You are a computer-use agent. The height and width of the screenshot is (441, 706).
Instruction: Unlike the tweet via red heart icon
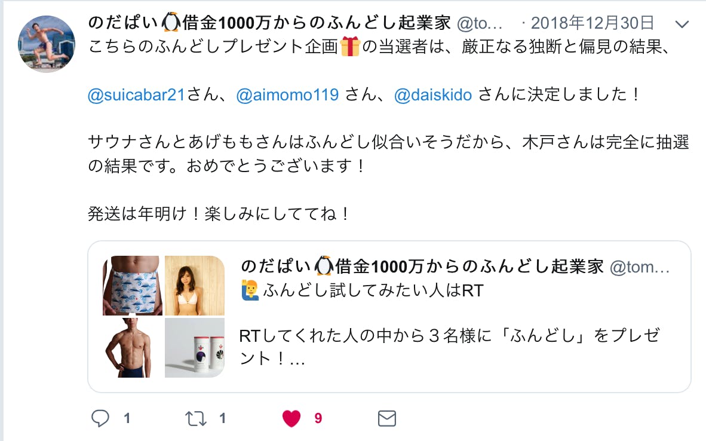tap(291, 418)
